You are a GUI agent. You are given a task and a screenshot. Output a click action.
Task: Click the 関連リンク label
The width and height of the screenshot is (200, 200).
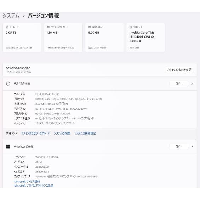click(12, 133)
